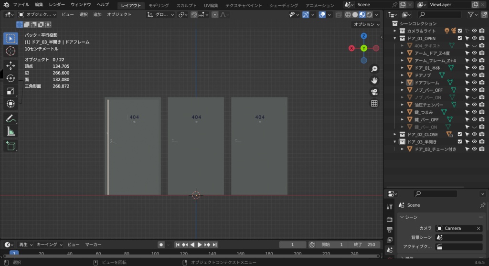Uncheck the ドア_02_CLOSE collection checkbox
Image resolution: width=489 pixels, height=266 pixels.
(x=460, y=135)
